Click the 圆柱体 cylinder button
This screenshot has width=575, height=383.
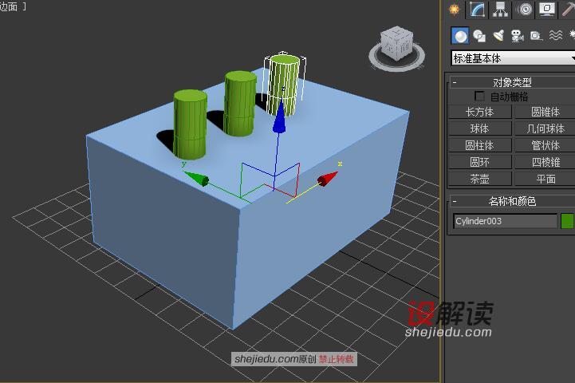pos(479,145)
